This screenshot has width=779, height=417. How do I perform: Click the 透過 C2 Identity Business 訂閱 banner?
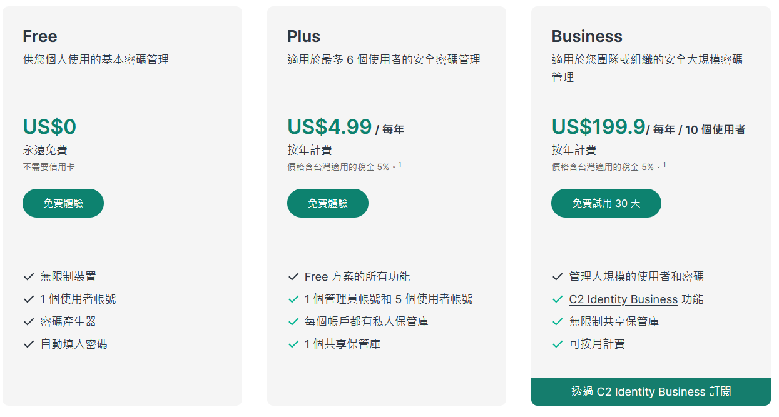(x=651, y=392)
